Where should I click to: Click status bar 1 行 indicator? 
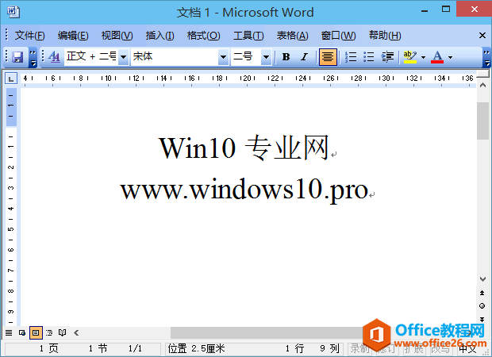tap(294, 348)
